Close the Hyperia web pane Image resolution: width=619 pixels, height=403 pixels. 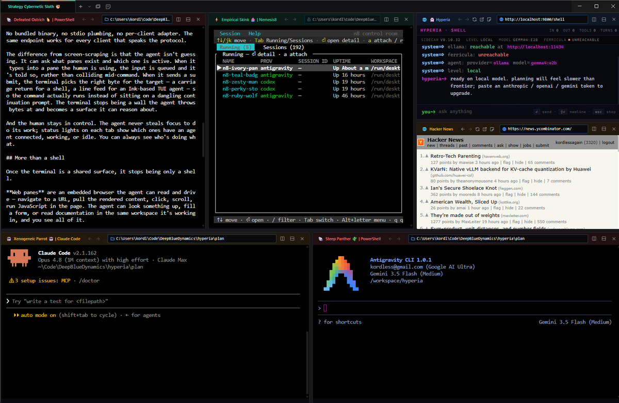pos(613,20)
